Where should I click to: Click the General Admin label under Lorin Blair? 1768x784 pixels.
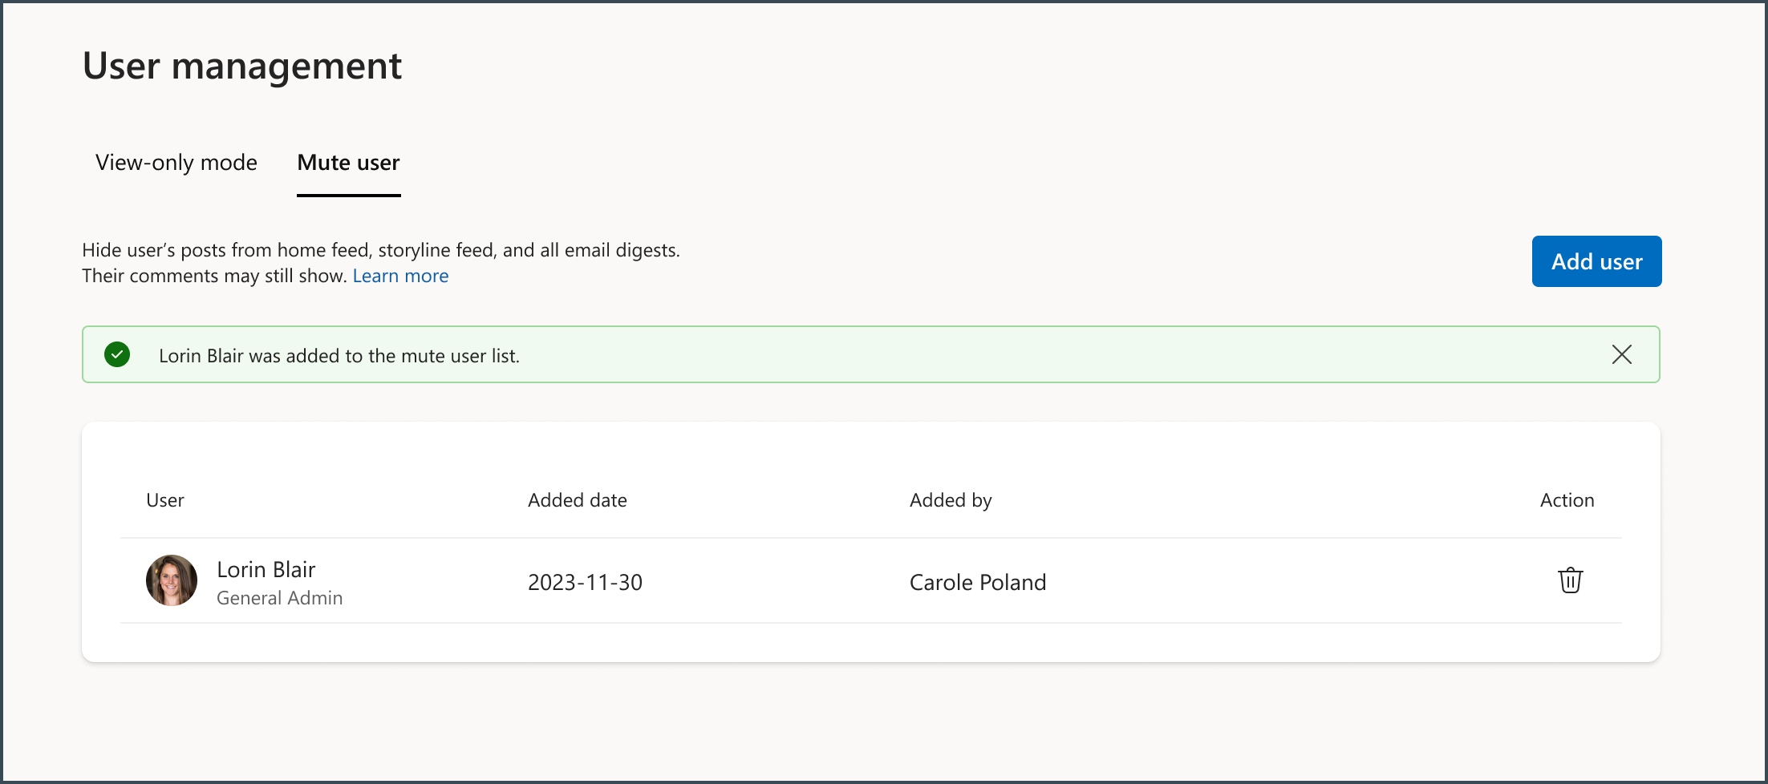coord(279,597)
